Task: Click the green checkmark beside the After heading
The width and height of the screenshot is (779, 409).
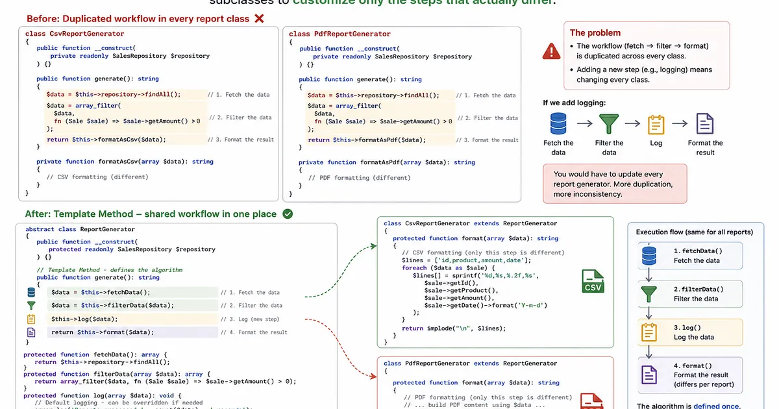Action: click(288, 214)
